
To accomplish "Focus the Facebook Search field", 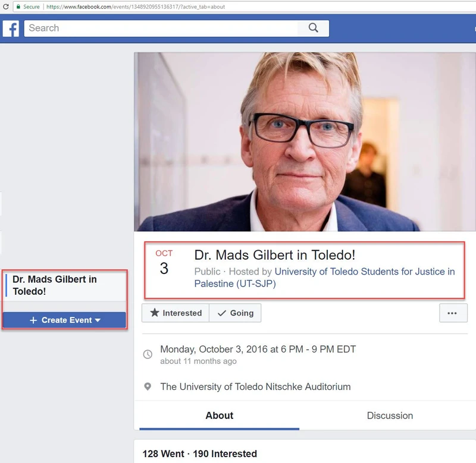I will click(x=161, y=28).
